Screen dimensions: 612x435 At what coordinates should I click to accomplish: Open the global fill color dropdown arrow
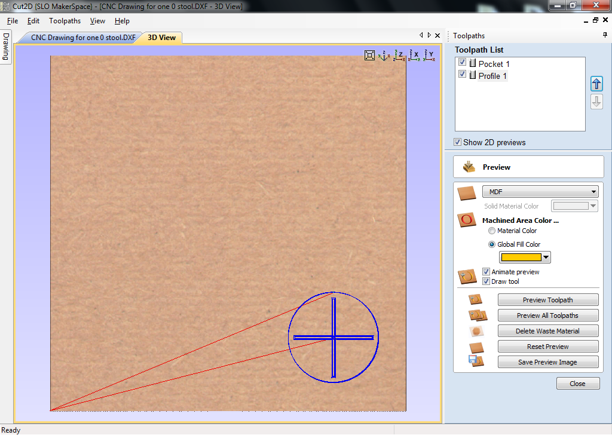coord(546,257)
